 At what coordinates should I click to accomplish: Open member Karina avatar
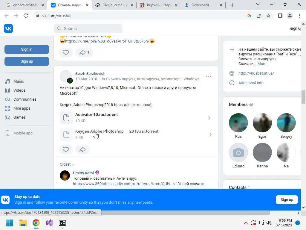(x=262, y=152)
